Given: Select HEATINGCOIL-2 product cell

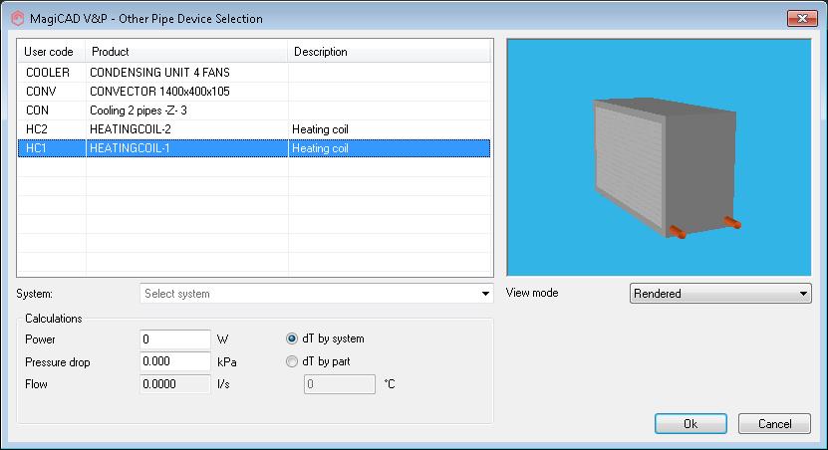Looking at the screenshot, I should [187, 129].
